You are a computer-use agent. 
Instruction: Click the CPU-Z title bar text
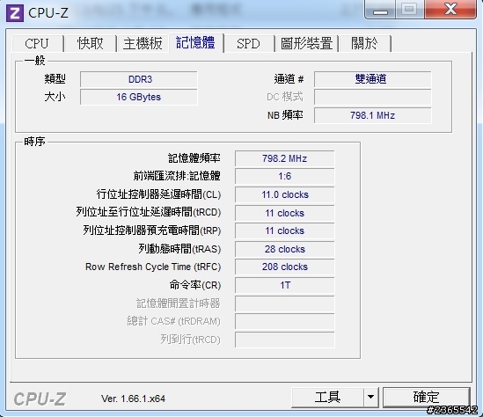48,13
